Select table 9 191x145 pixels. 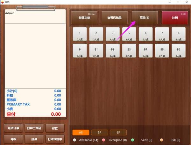click(80, 51)
